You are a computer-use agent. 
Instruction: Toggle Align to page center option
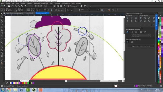pyautogui.click(x=136, y=32)
